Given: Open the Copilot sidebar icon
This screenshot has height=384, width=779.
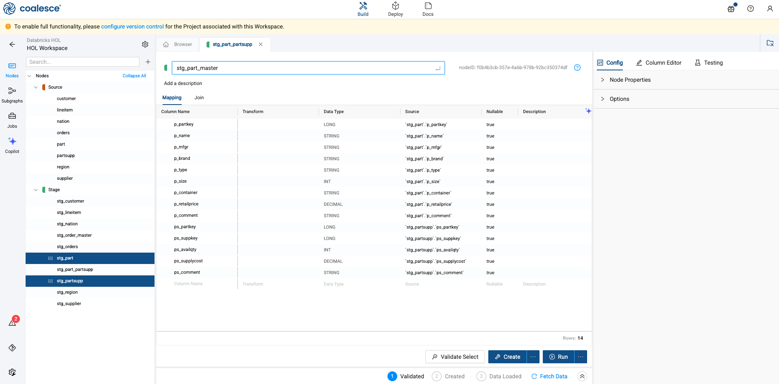Looking at the screenshot, I should click(12, 146).
